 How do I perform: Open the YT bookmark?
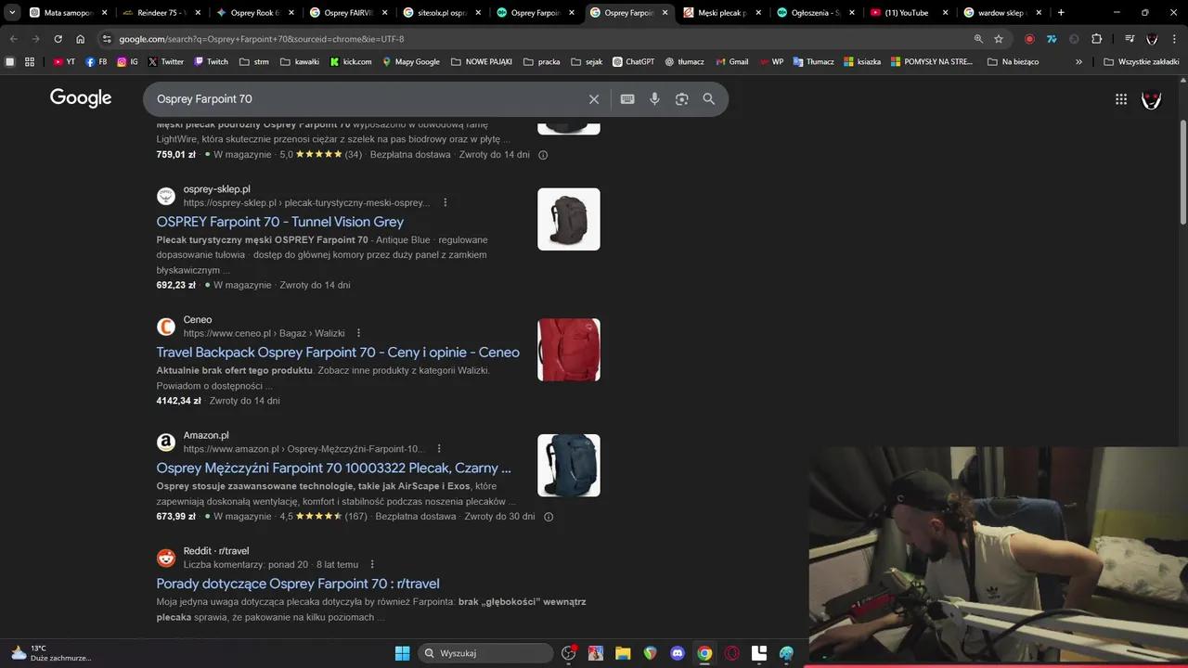[64, 62]
